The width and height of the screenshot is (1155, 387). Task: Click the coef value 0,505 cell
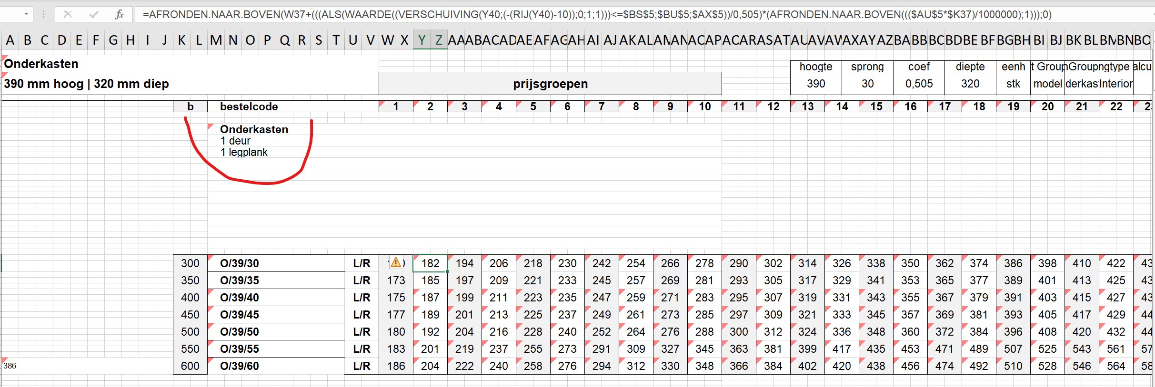[919, 84]
